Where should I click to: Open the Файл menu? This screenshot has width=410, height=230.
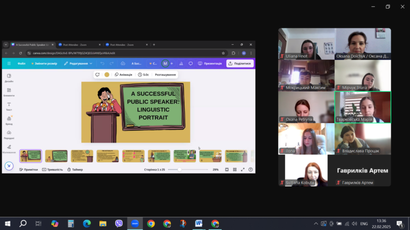[x=21, y=63]
